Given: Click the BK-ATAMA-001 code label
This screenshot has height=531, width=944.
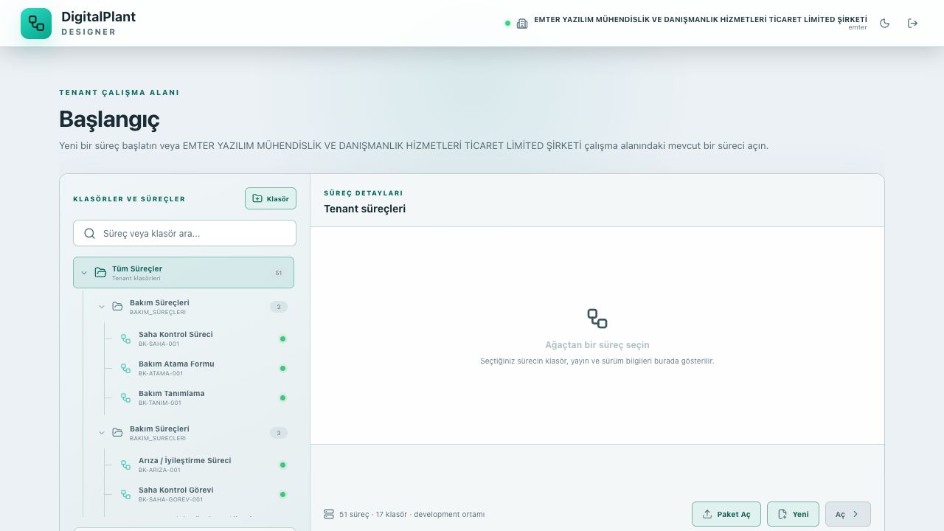Looking at the screenshot, I should pyautogui.click(x=161, y=373).
